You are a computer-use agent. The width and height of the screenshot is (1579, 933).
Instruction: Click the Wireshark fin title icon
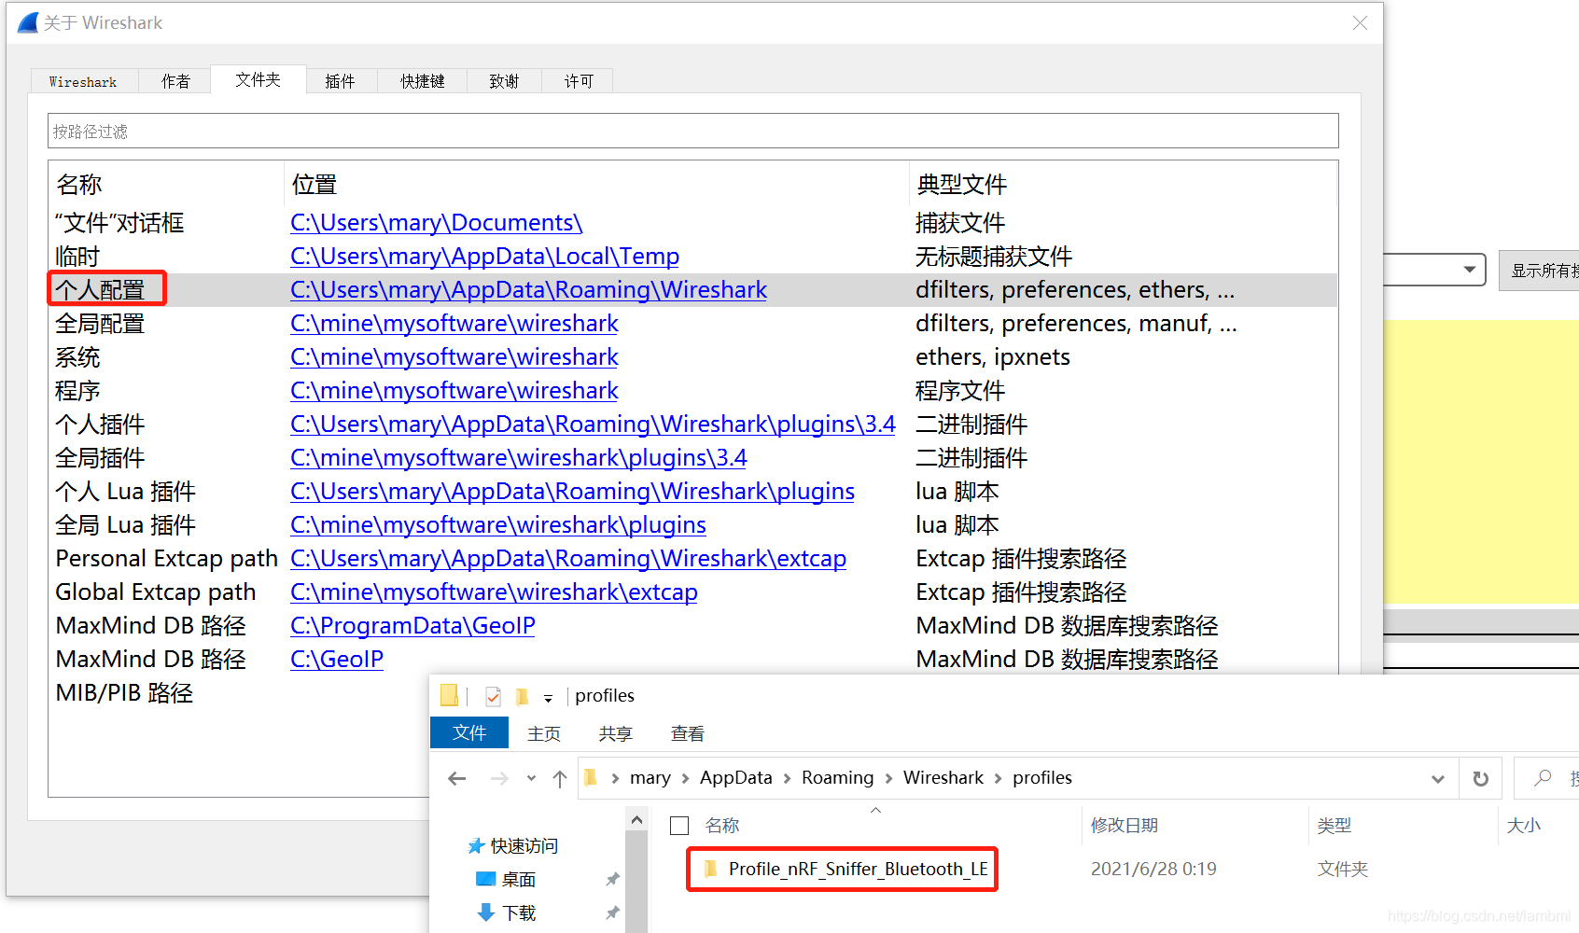[x=28, y=22]
